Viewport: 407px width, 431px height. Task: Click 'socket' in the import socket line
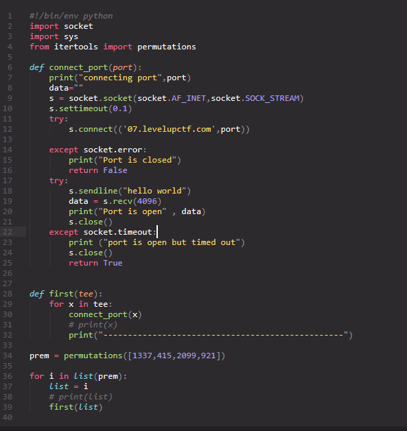[78, 26]
